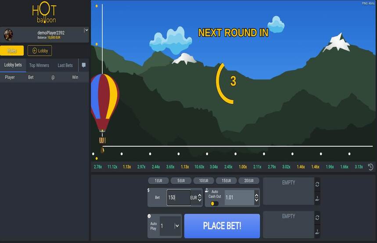Click the 1.96x result in history bar

330,167
